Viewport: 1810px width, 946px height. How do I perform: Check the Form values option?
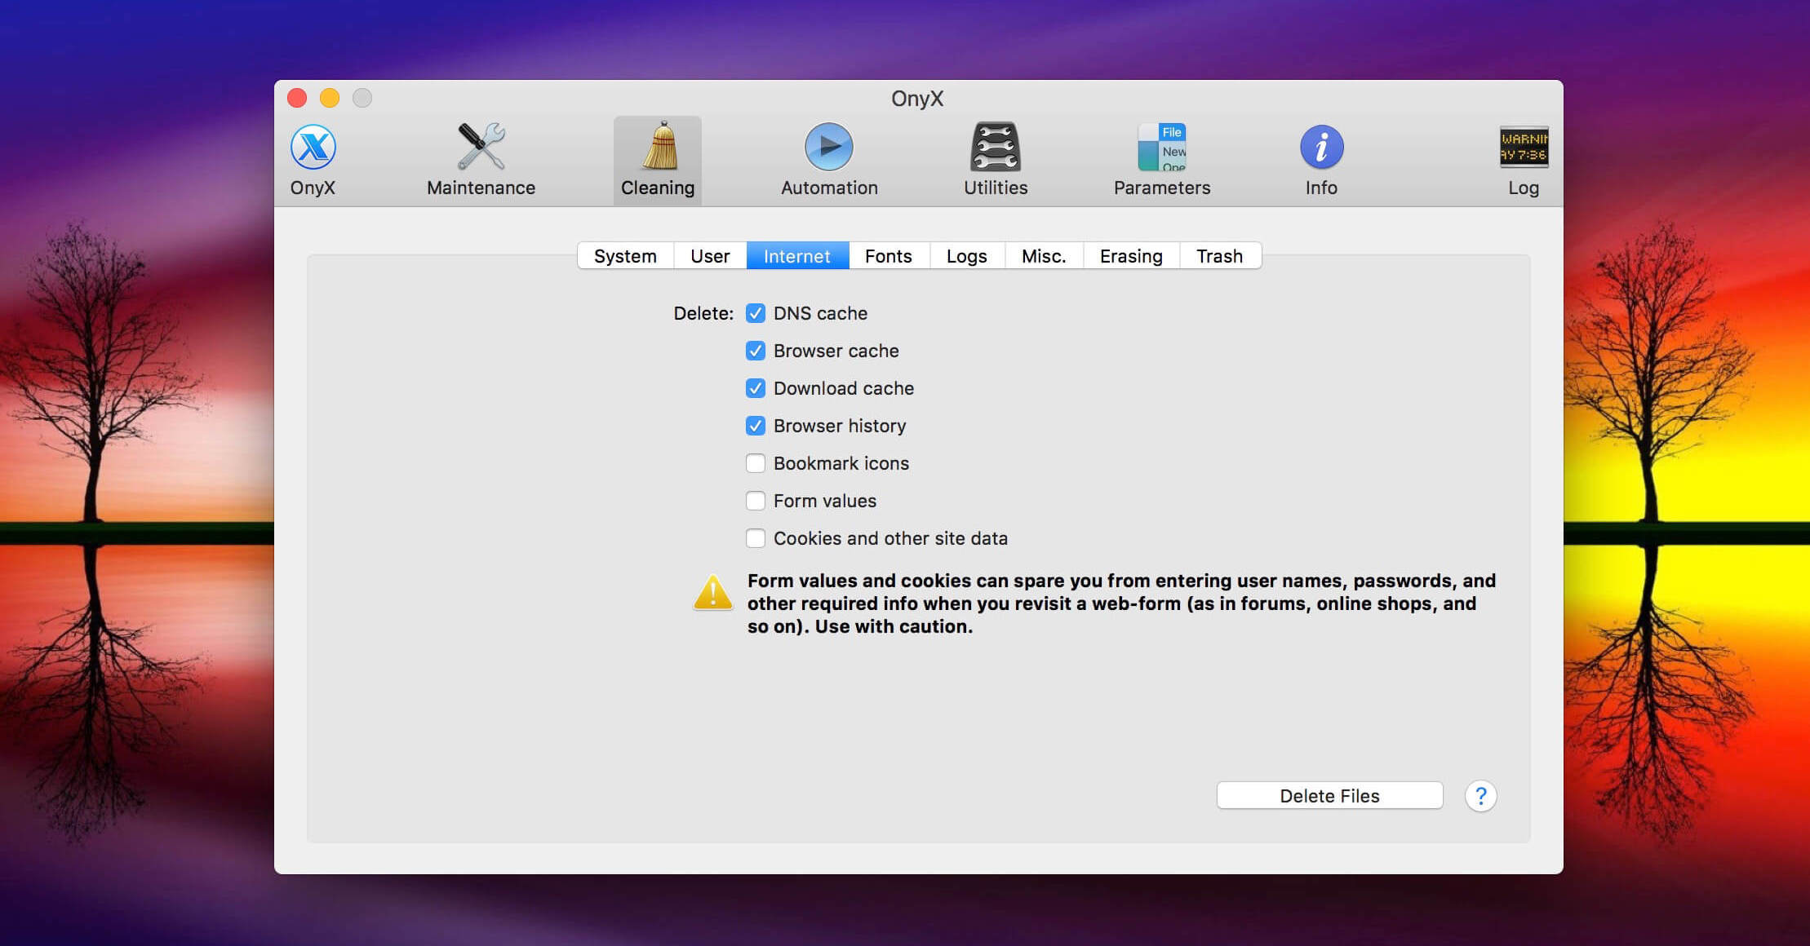[756, 501]
